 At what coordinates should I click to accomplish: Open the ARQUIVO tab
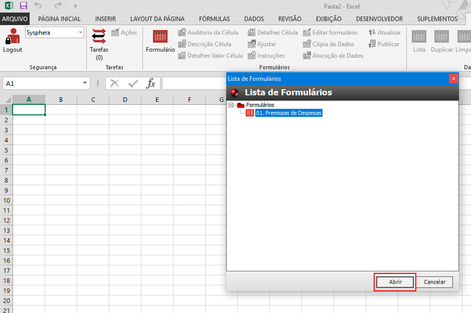[x=15, y=19]
